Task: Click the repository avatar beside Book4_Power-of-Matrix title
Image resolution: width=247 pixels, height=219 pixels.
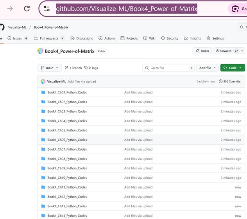Action: 40,51
